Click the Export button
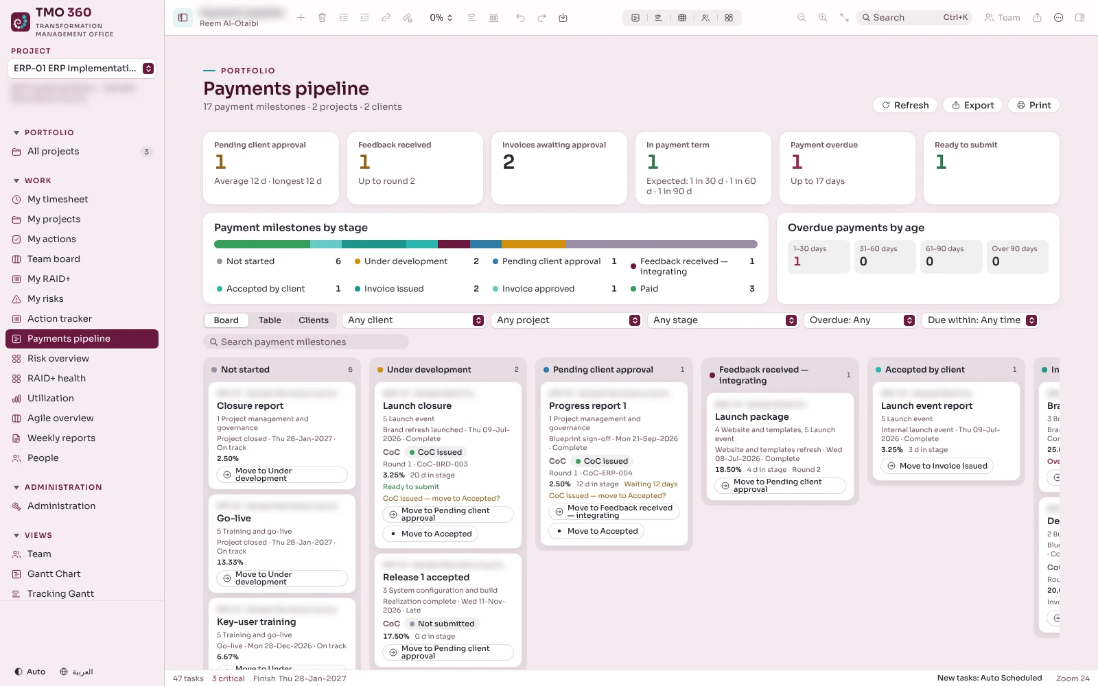 click(x=973, y=105)
